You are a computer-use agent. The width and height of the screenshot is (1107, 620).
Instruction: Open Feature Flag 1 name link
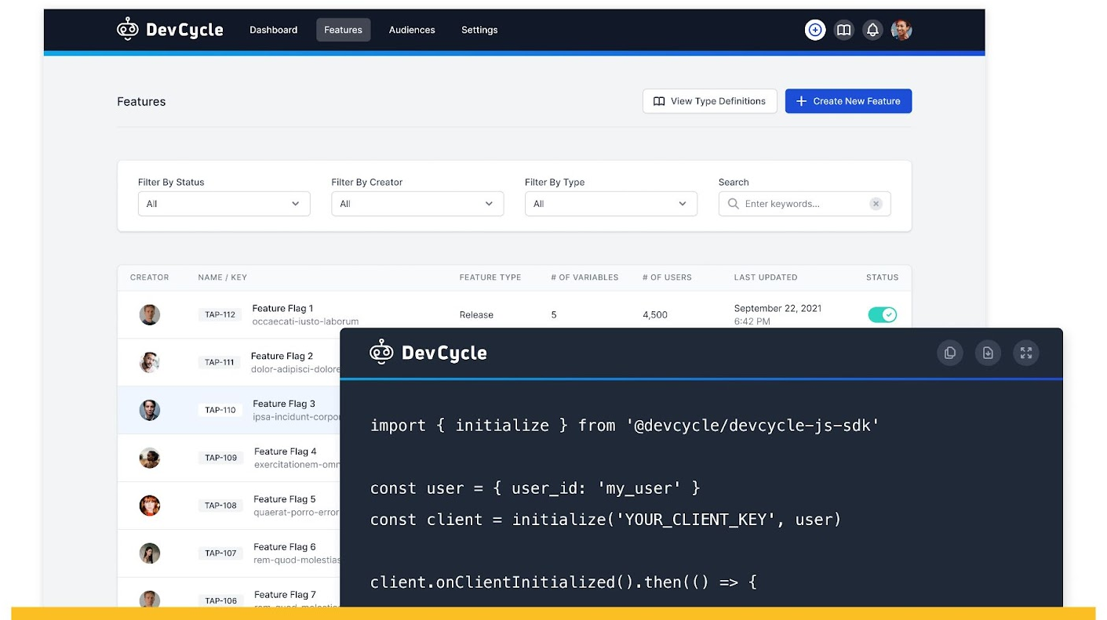click(282, 308)
